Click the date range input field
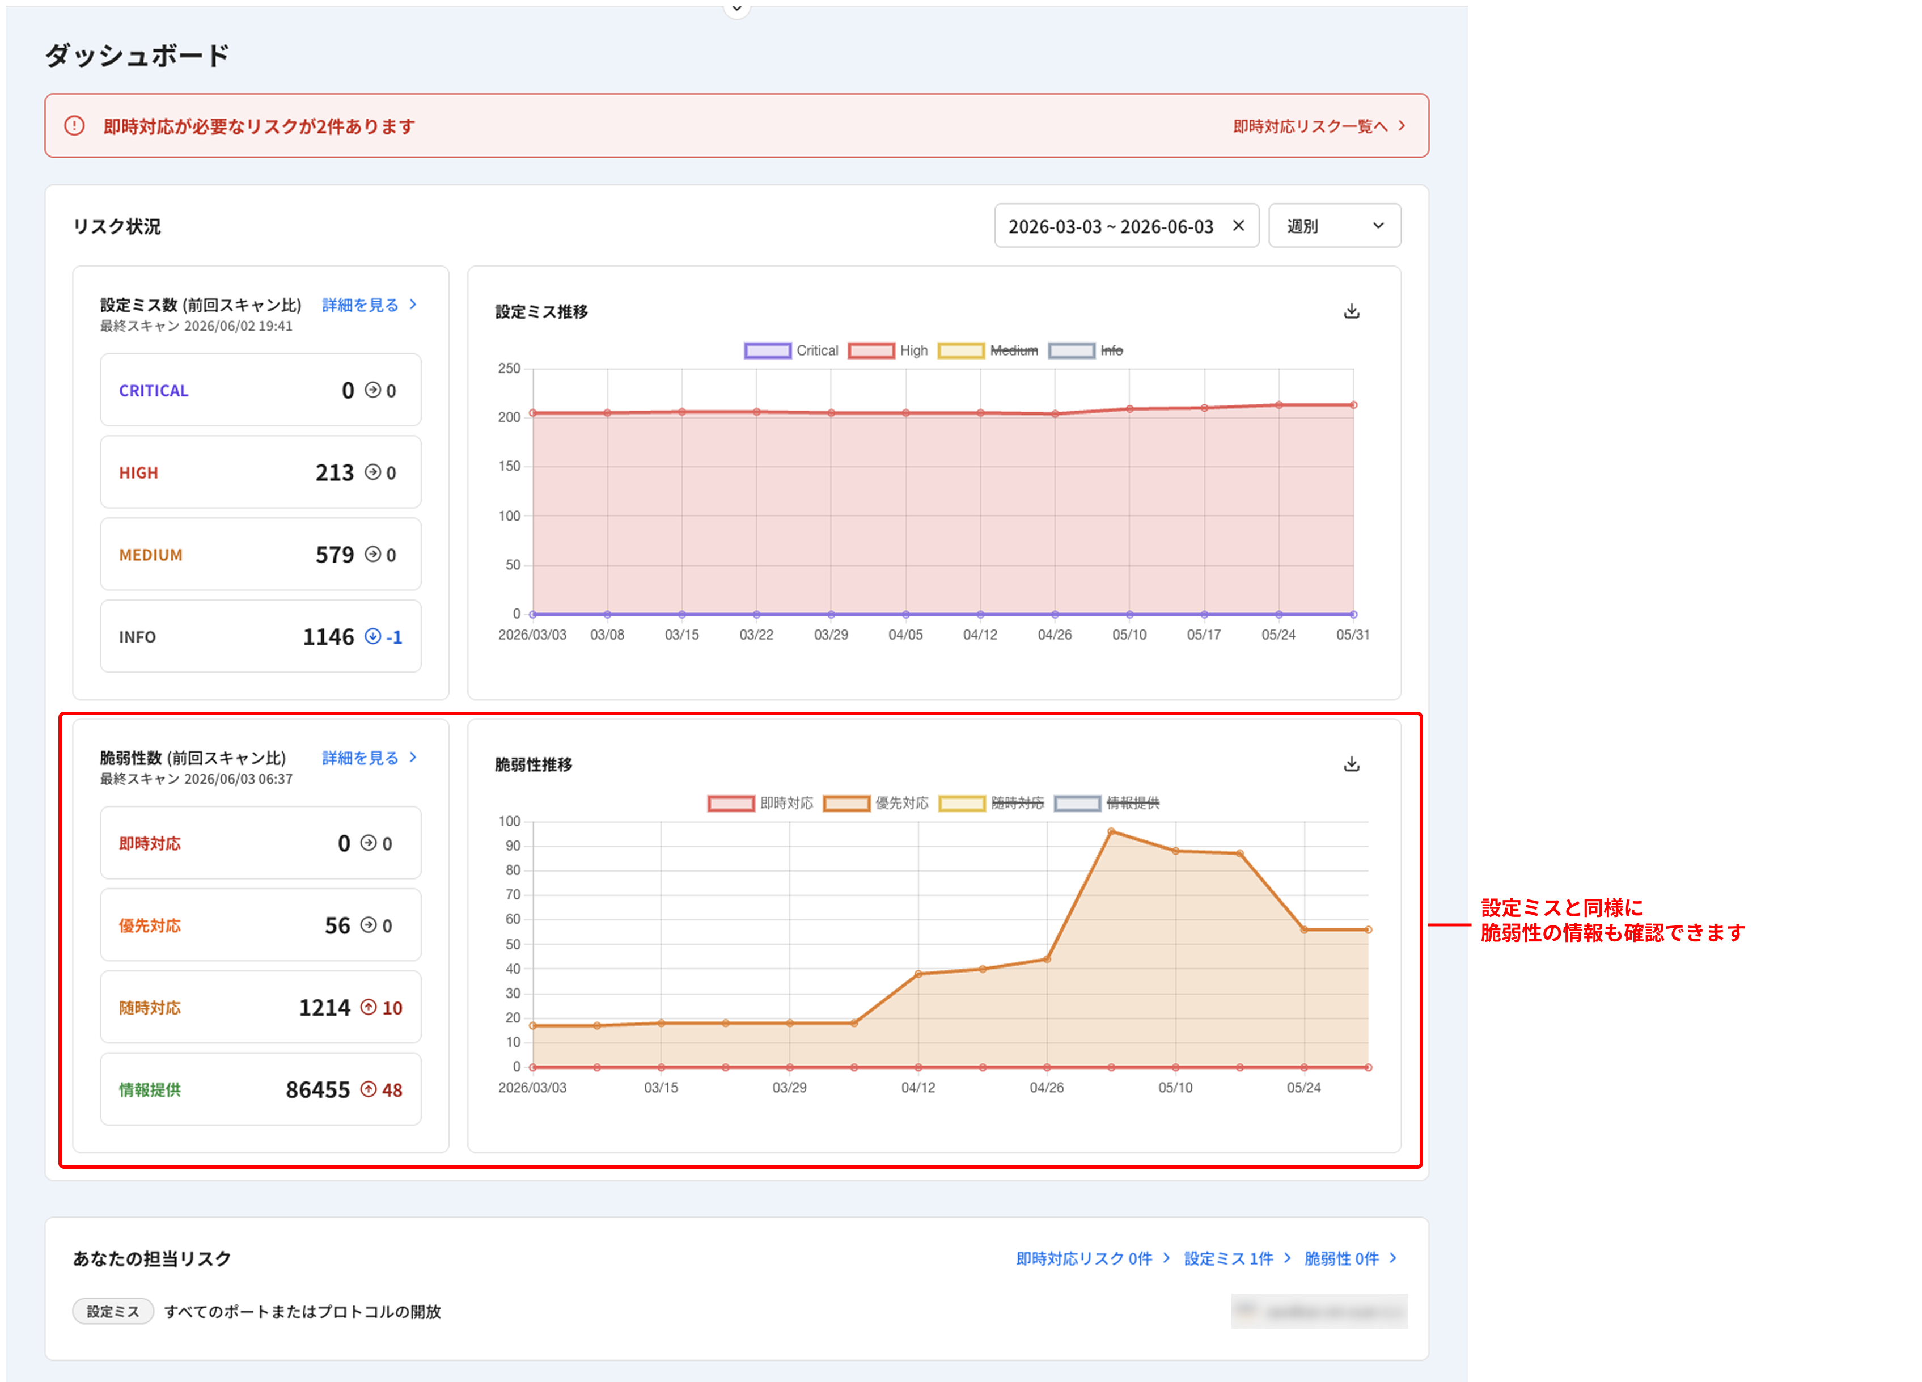This screenshot has width=1922, height=1382. [x=1126, y=226]
